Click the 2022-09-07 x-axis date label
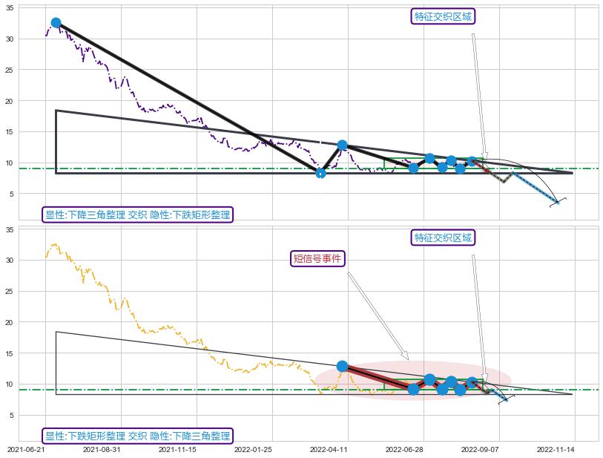The image size is (603, 458). pyautogui.click(x=480, y=449)
